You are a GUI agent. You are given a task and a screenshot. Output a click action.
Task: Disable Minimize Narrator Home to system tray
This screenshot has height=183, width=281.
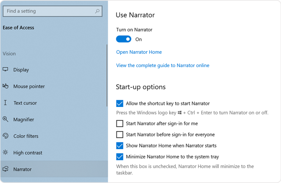click(x=120, y=156)
